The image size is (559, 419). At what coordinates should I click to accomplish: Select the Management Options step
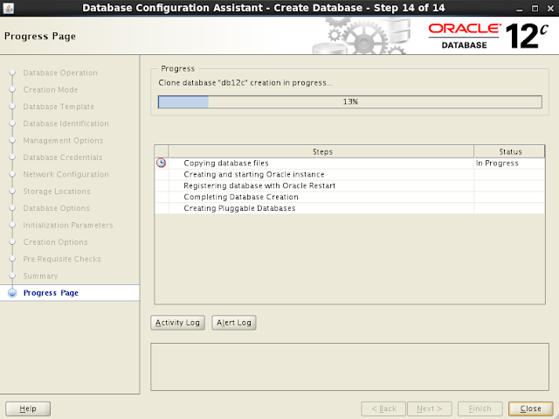(x=63, y=141)
